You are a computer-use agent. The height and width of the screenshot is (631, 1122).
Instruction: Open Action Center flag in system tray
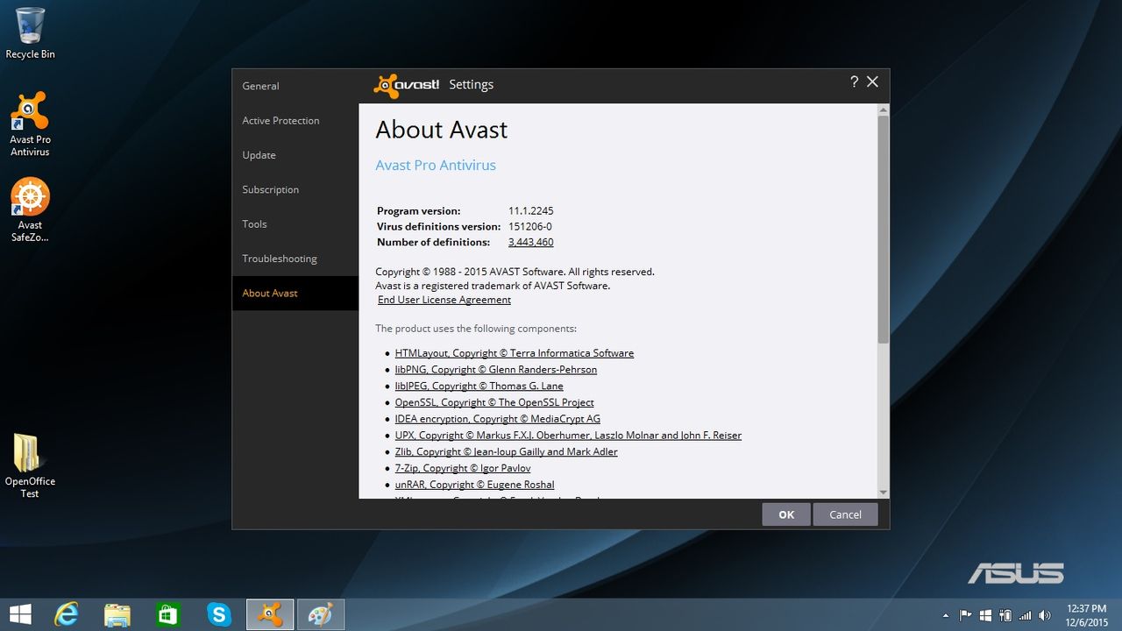tap(966, 615)
